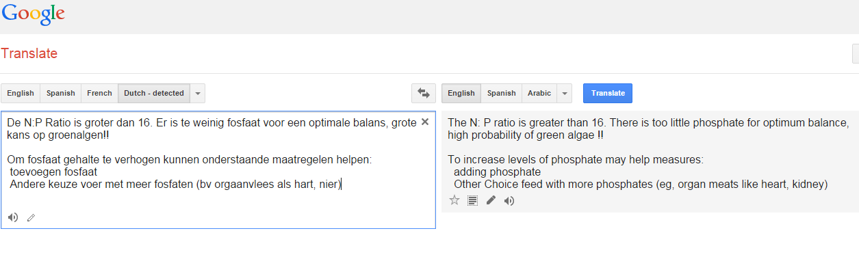The image size is (859, 272).
Task: Listen to the English translation
Action: [509, 200]
